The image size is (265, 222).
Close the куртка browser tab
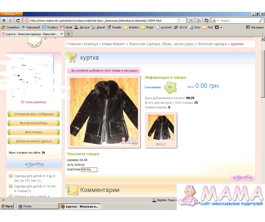tap(62, 34)
